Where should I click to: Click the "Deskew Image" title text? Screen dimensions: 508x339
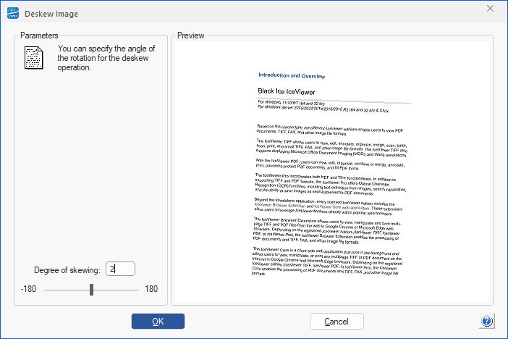click(x=51, y=14)
